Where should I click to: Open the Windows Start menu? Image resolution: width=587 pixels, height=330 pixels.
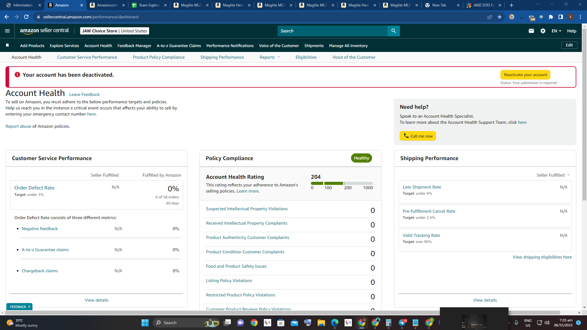tap(145, 323)
